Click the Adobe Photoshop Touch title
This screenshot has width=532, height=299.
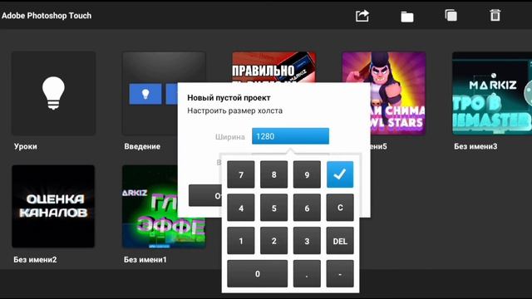click(47, 16)
